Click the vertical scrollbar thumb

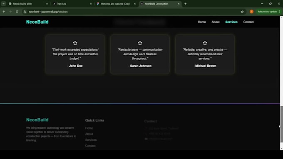pos(281,124)
